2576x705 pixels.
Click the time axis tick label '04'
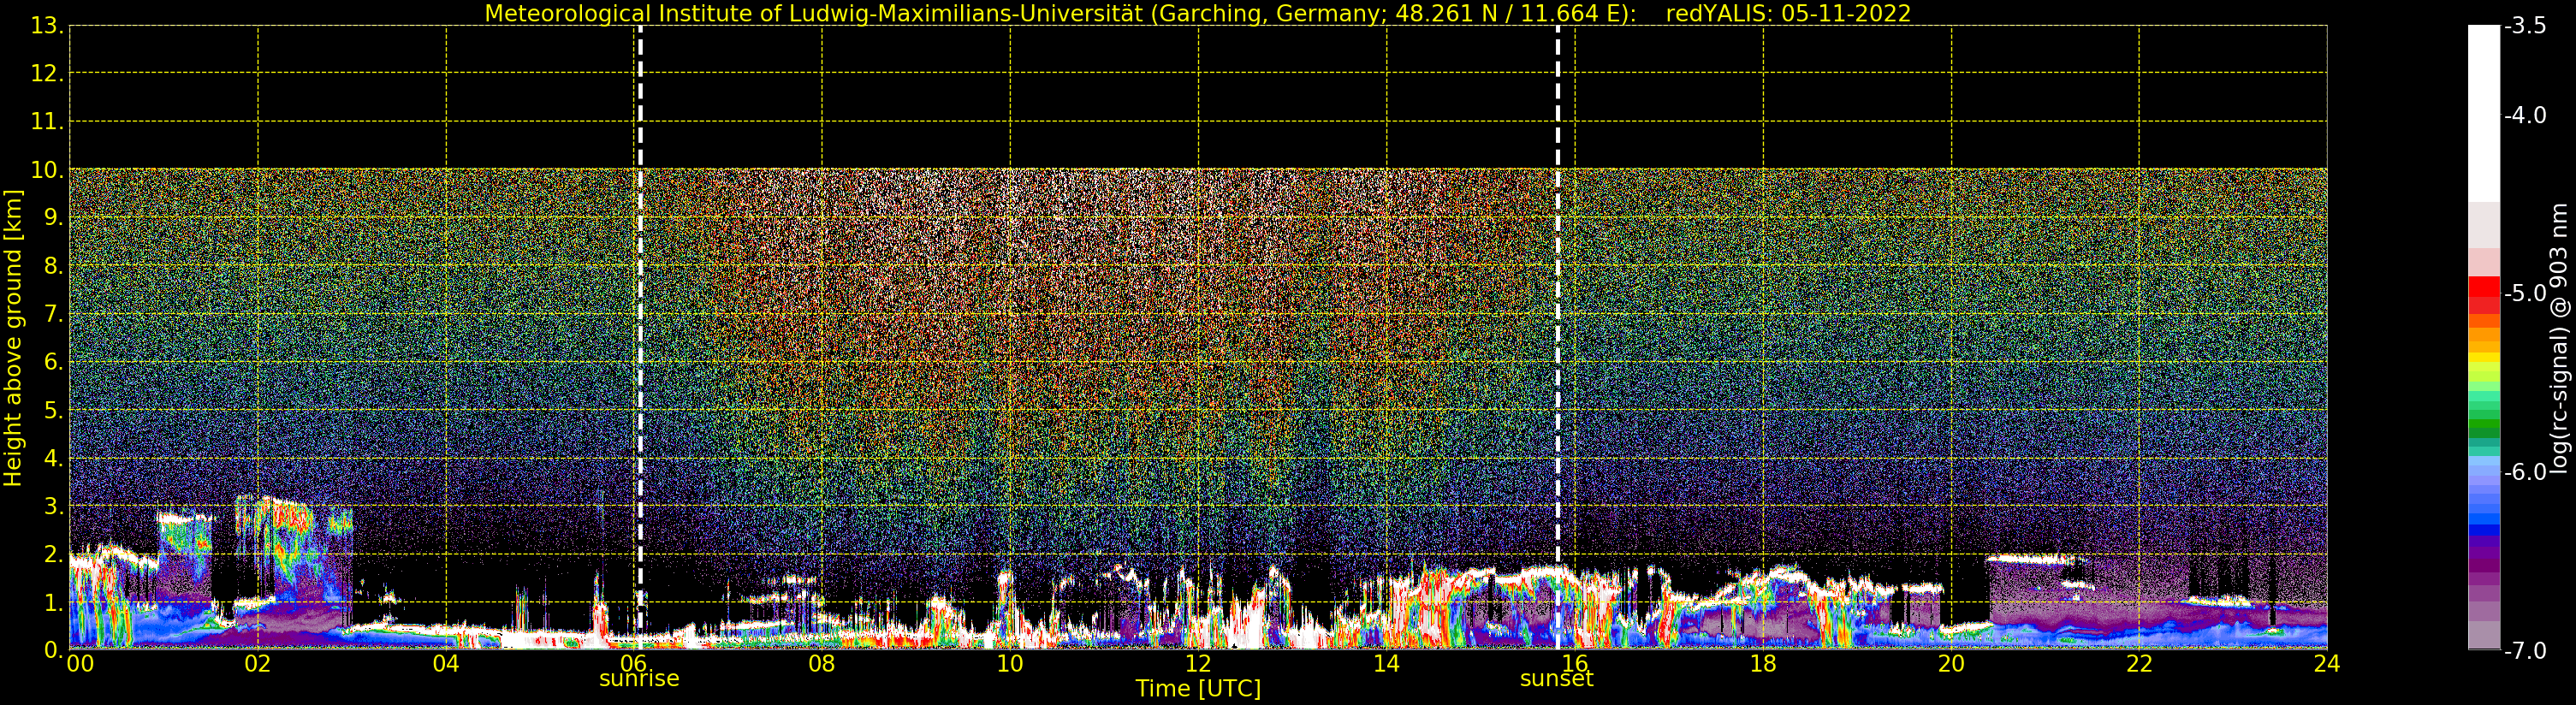click(x=446, y=664)
